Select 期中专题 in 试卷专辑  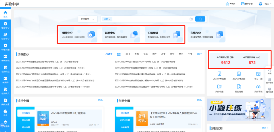pos(26,127)
